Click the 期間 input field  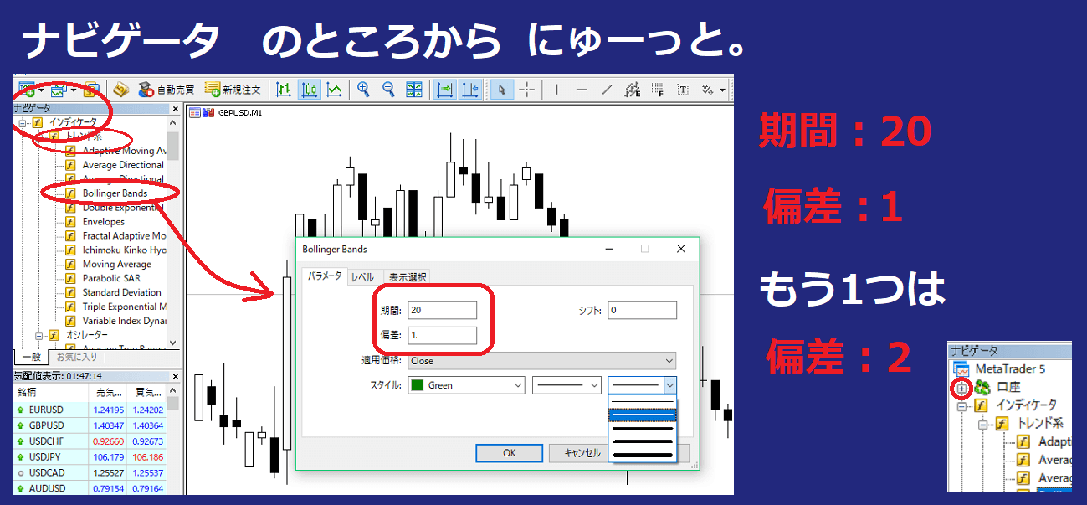coord(443,310)
